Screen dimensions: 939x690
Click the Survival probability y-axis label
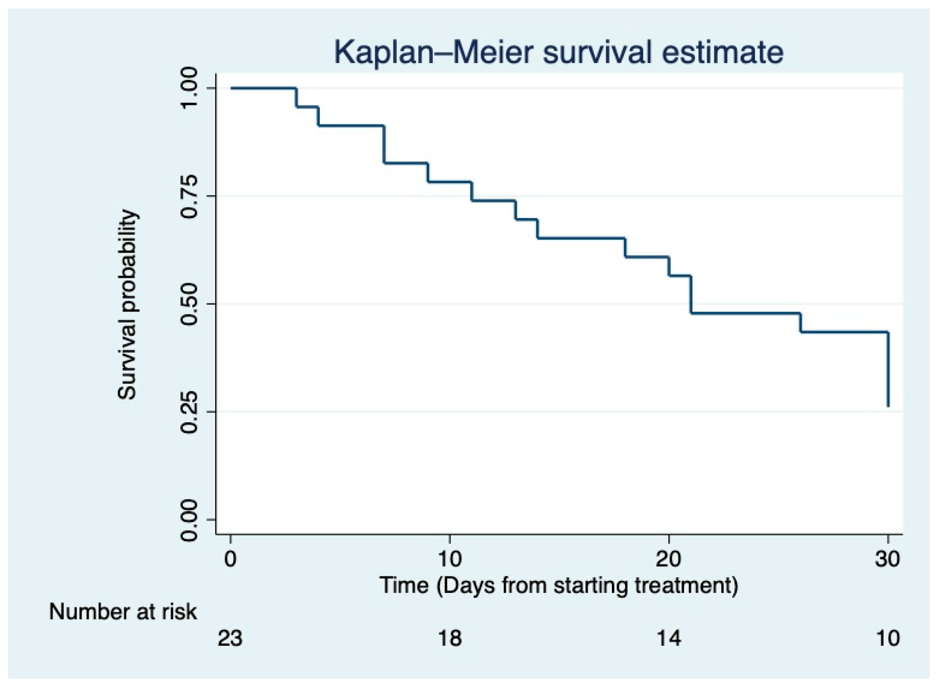(127, 305)
